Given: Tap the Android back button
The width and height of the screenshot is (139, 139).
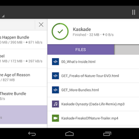Looking at the screenshot, I should [x=32, y=134].
